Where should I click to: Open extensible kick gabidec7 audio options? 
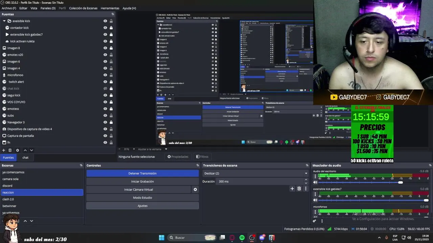(x=315, y=194)
